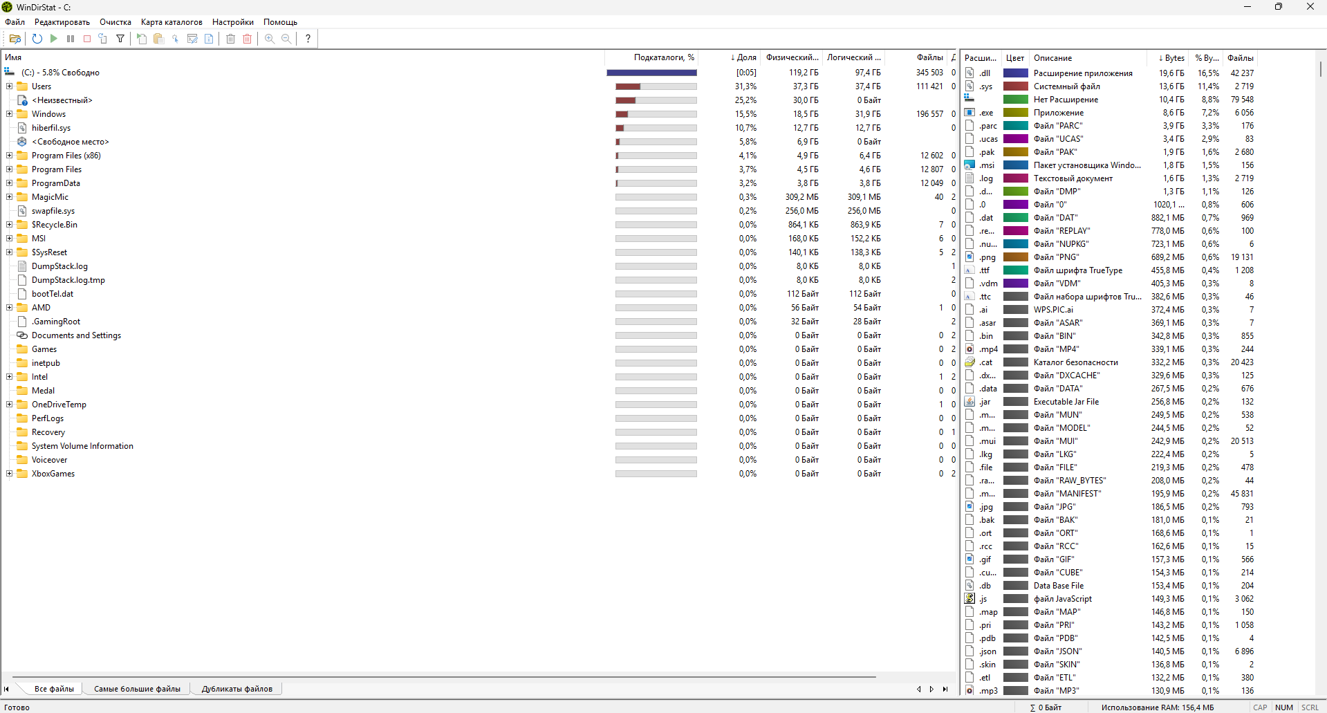Open help with question mark icon
Viewport: 1327px width, 713px height.
[308, 39]
